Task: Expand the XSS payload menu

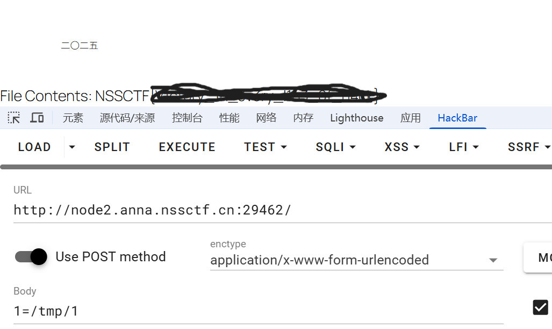Action: pos(402,147)
